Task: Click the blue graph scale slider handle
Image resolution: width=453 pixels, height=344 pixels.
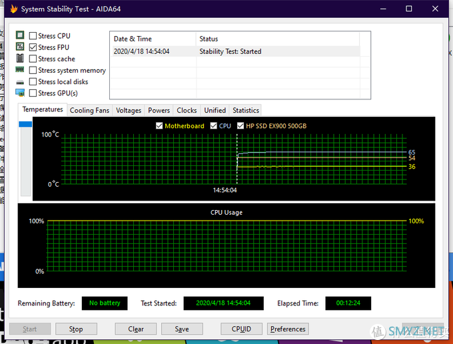Action: [25, 124]
